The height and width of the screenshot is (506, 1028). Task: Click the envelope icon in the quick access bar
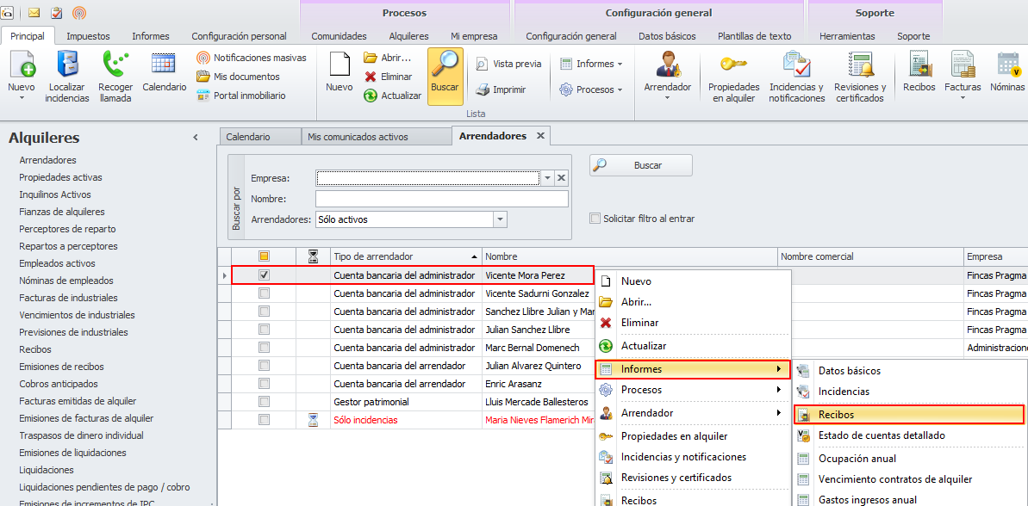(x=34, y=12)
